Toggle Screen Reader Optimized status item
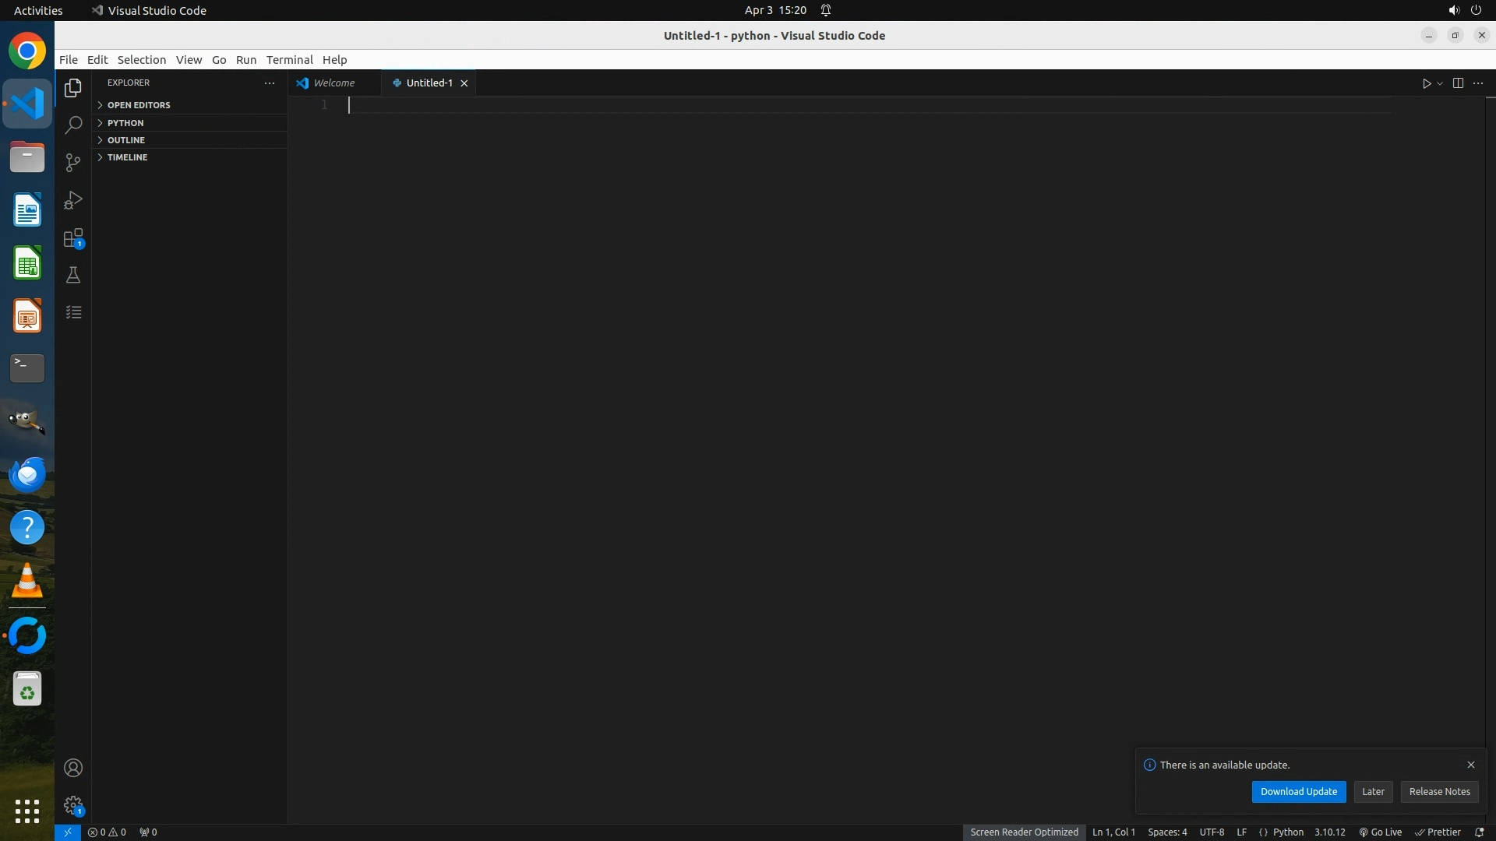 click(x=1024, y=832)
